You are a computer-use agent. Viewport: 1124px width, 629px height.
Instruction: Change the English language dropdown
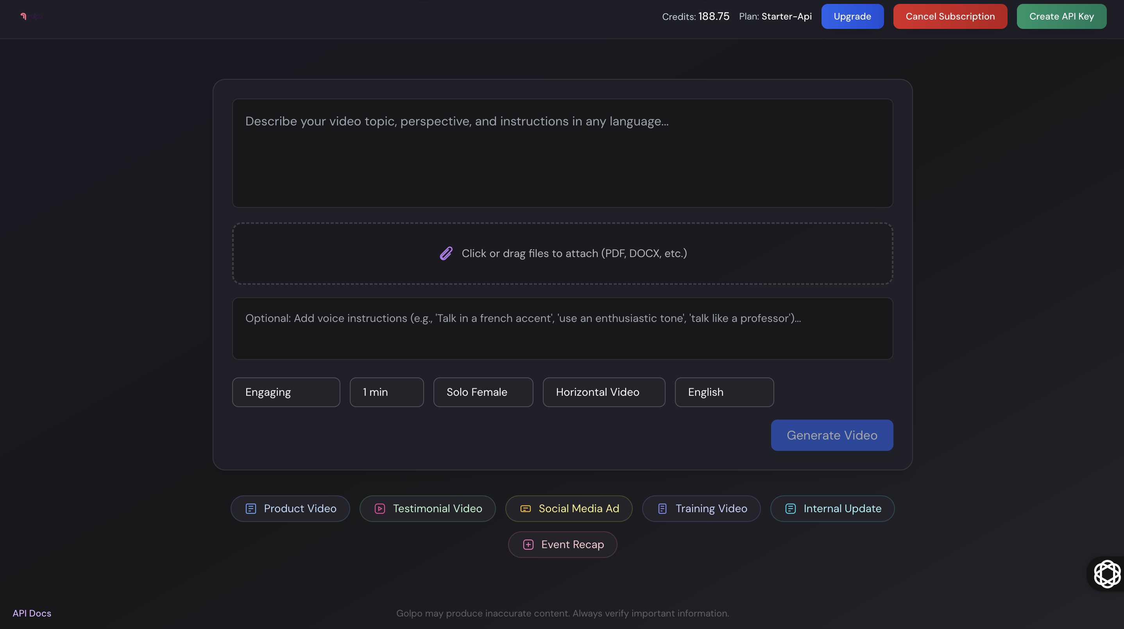point(724,392)
